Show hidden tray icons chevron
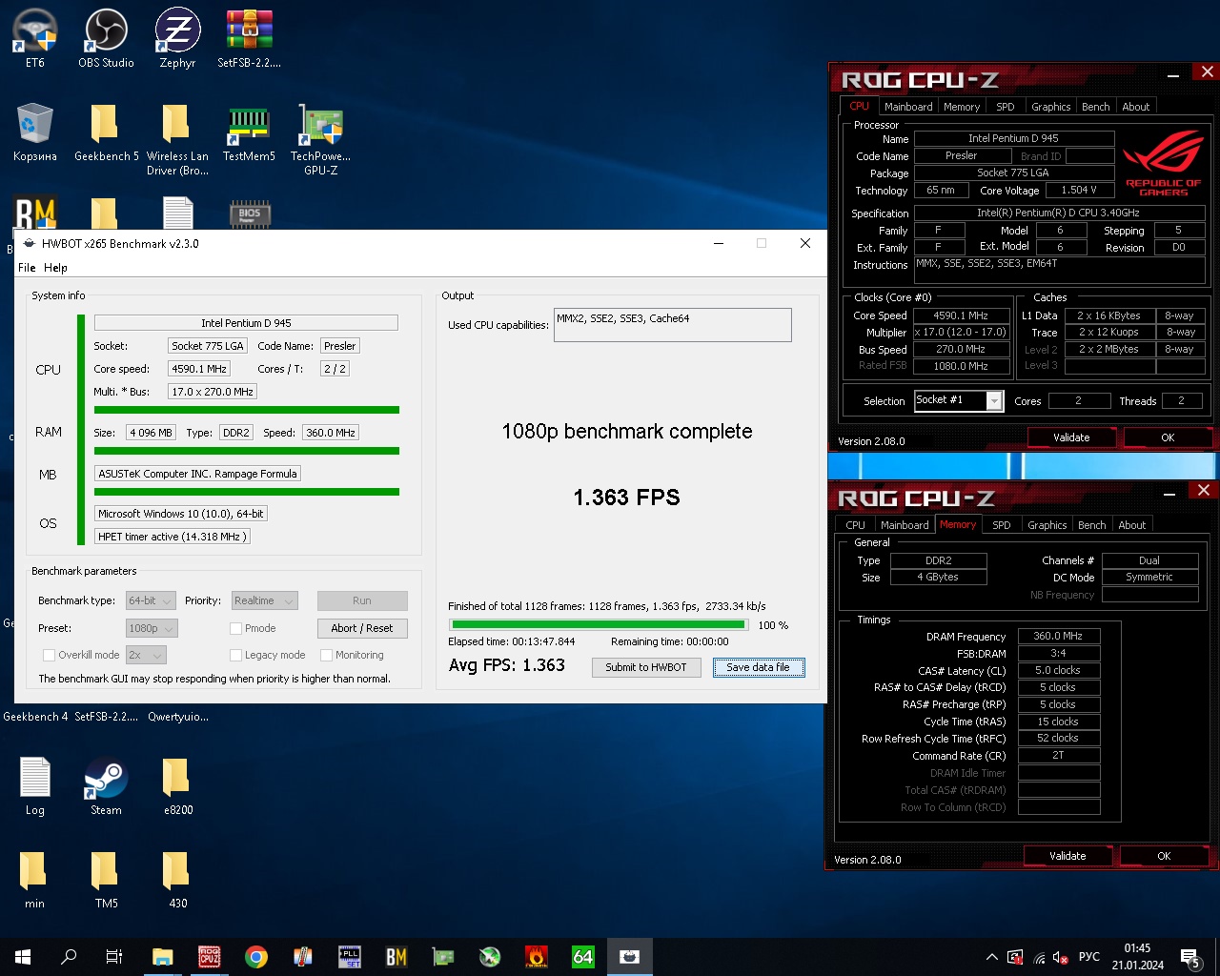1220x976 pixels. pos(992,957)
